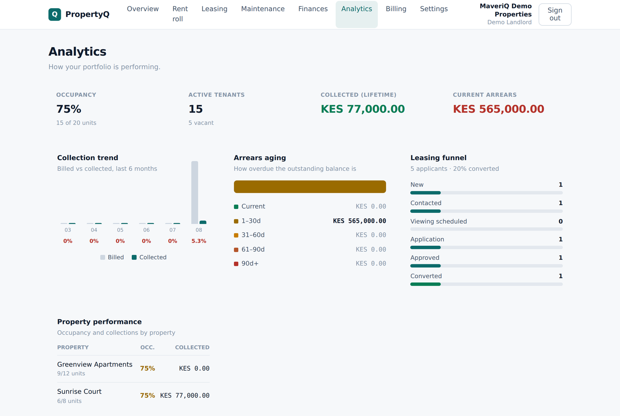Click the KES 565,000.00 amount for 1–30d
Viewport: 620px width, 416px height.
coord(360,221)
